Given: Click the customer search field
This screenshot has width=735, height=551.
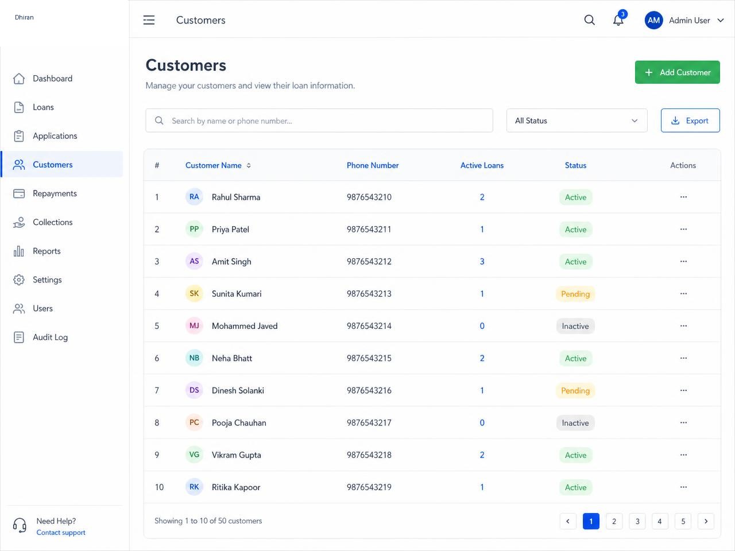Looking at the screenshot, I should [x=319, y=121].
